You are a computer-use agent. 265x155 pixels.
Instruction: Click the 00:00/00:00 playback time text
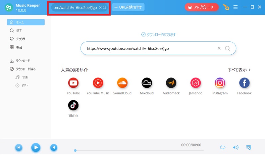[x=191, y=145]
